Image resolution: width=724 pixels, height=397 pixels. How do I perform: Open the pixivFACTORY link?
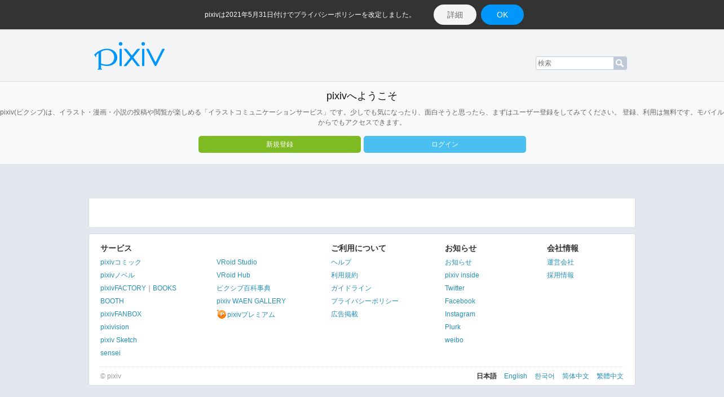[x=123, y=288]
